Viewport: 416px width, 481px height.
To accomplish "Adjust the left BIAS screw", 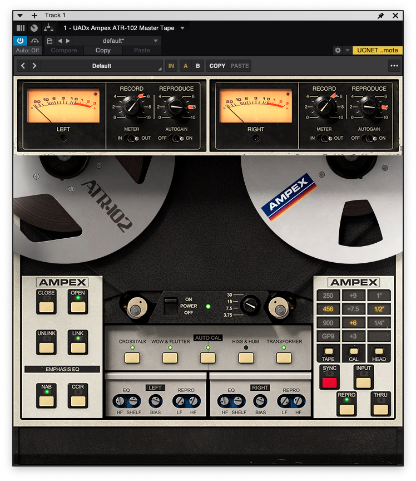I will click(155, 401).
